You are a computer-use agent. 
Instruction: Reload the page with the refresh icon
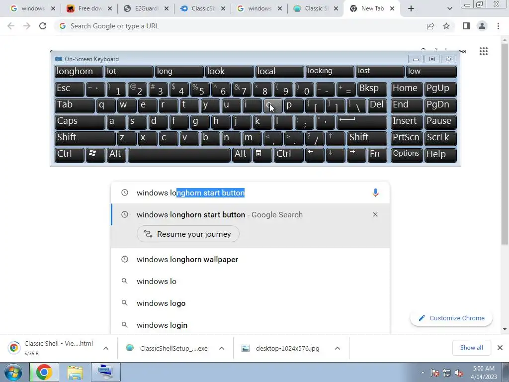(43, 26)
